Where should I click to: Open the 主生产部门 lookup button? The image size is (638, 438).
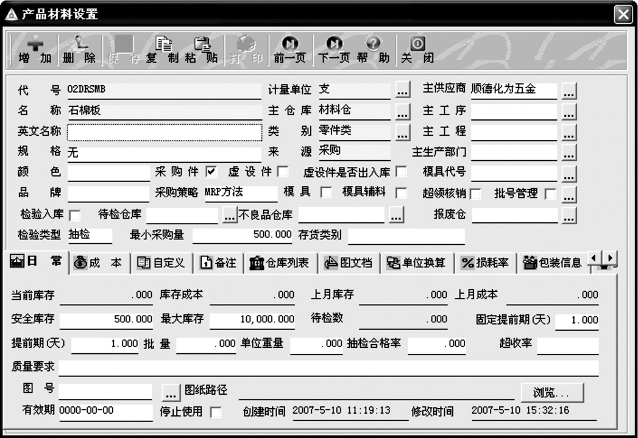tap(569, 153)
